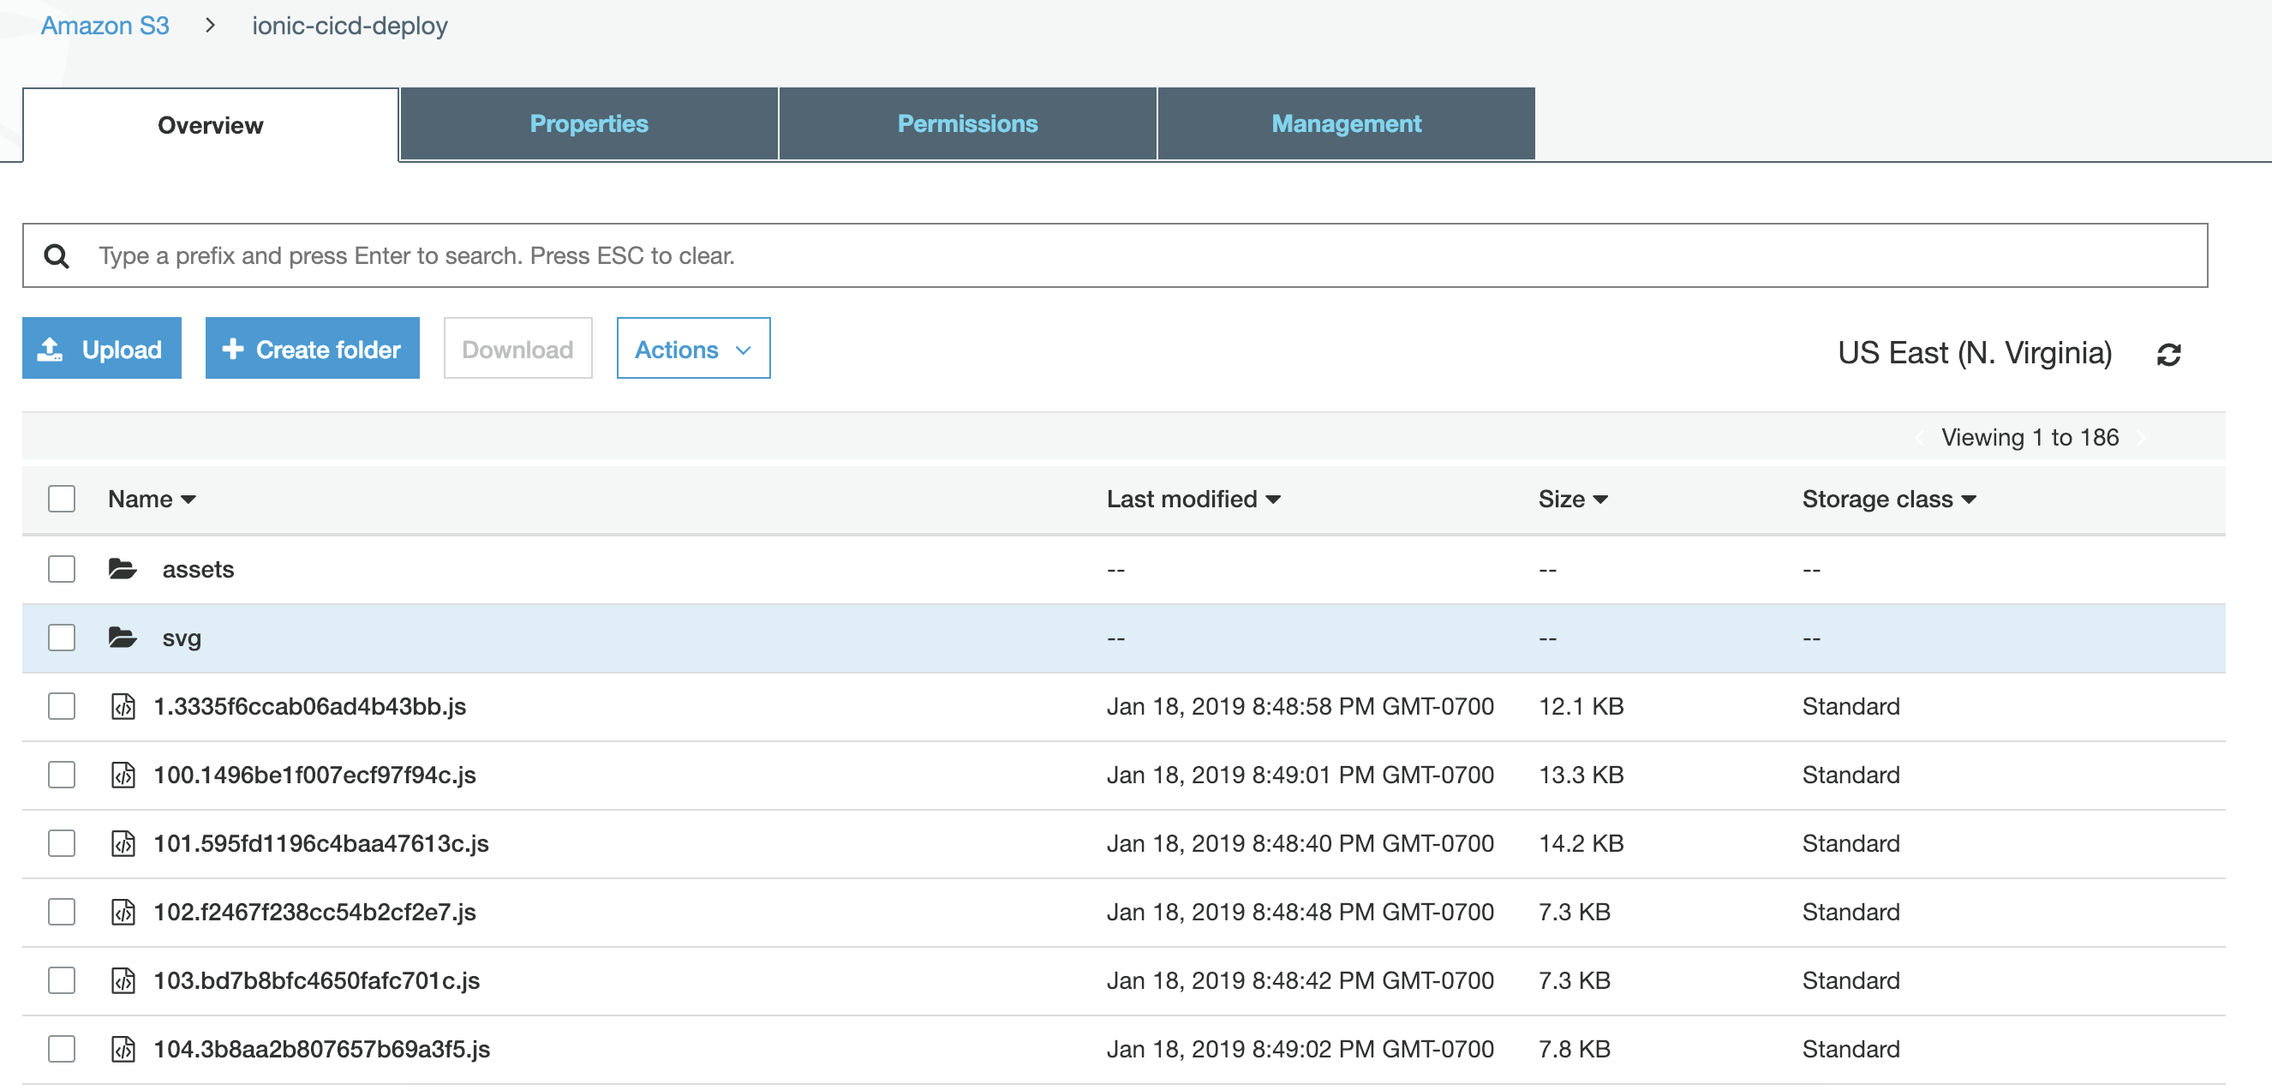Screen dimensions: 2272x1090
Task: Sort by Storage class column arrow
Action: click(x=1969, y=499)
